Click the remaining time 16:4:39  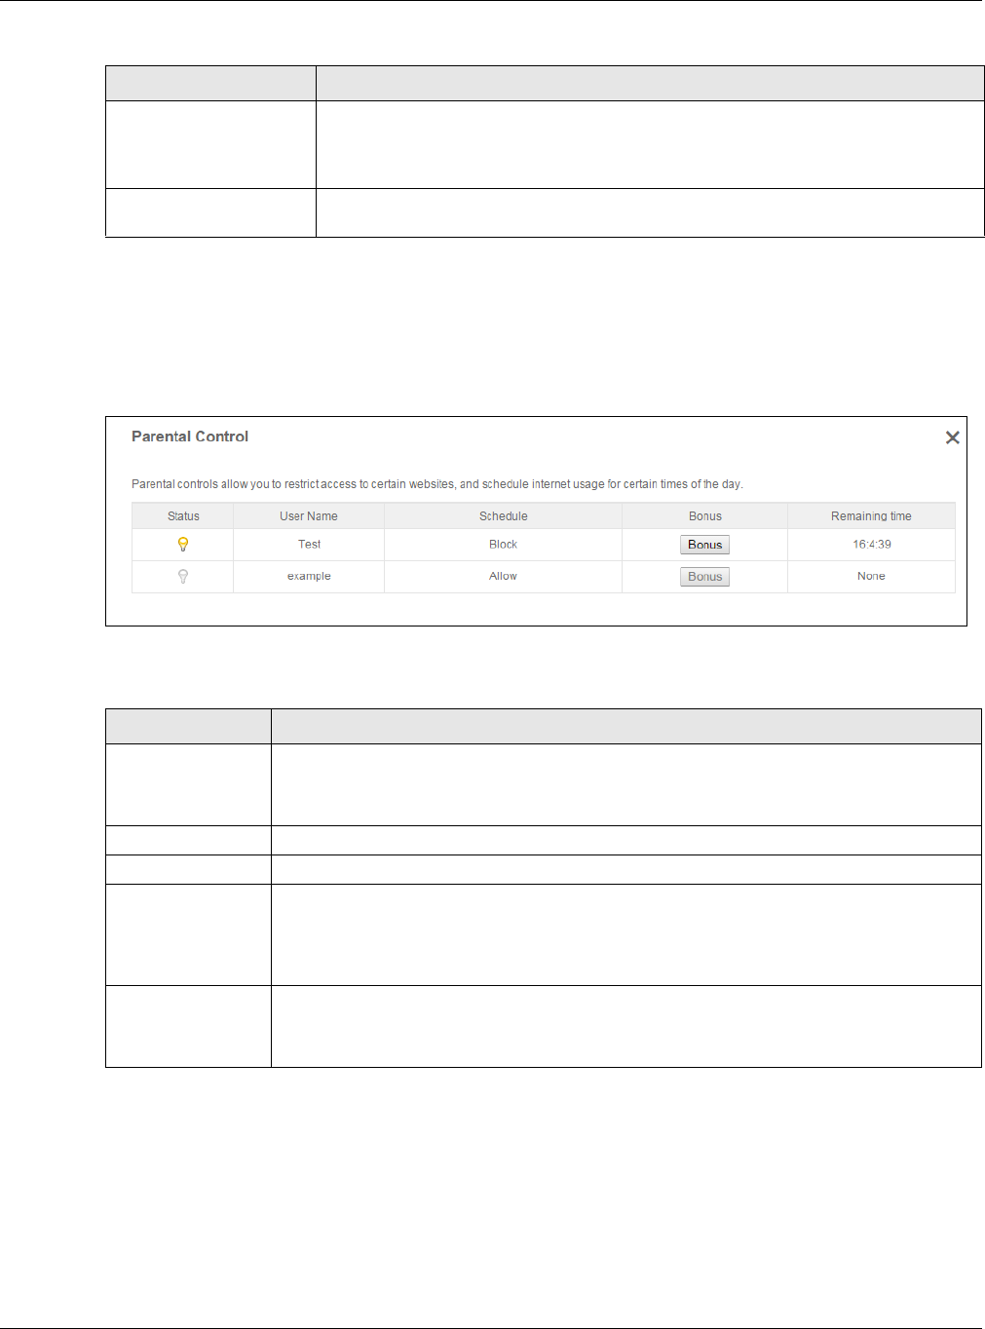click(x=872, y=545)
